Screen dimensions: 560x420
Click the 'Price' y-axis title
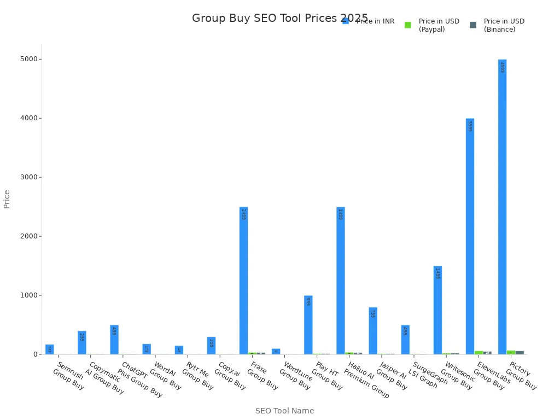click(x=7, y=199)
